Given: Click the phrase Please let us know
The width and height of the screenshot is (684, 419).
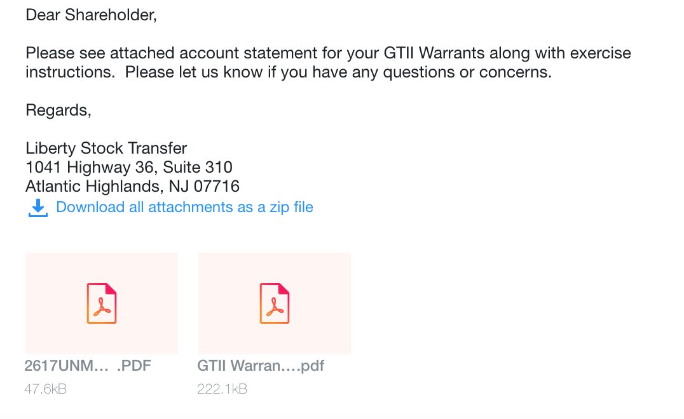Looking at the screenshot, I should (x=194, y=72).
